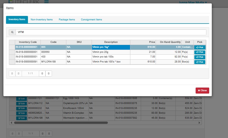
Task: Pick the Vitmin Pro tab 100's box item
Action: pyautogui.click(x=200, y=62)
